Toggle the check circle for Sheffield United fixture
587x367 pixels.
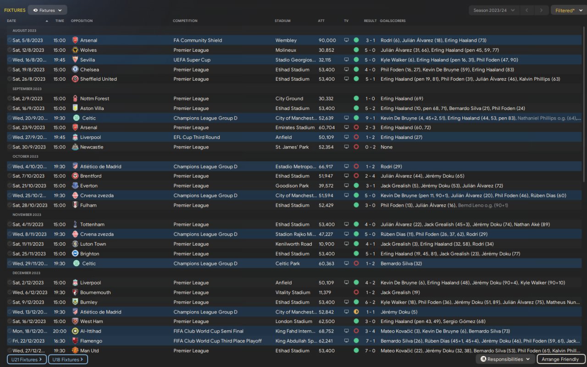click(x=10, y=79)
